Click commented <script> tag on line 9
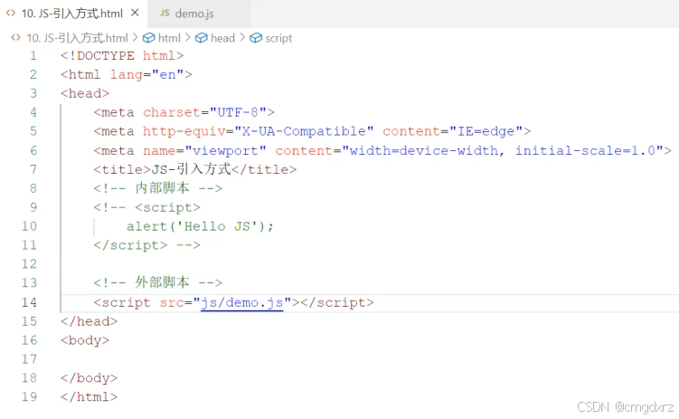Viewport: 679px width, 419px height. 167,207
